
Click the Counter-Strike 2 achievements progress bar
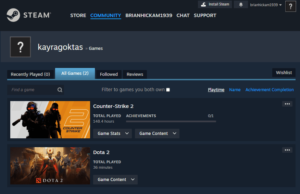pyautogui.click(x=171, y=121)
